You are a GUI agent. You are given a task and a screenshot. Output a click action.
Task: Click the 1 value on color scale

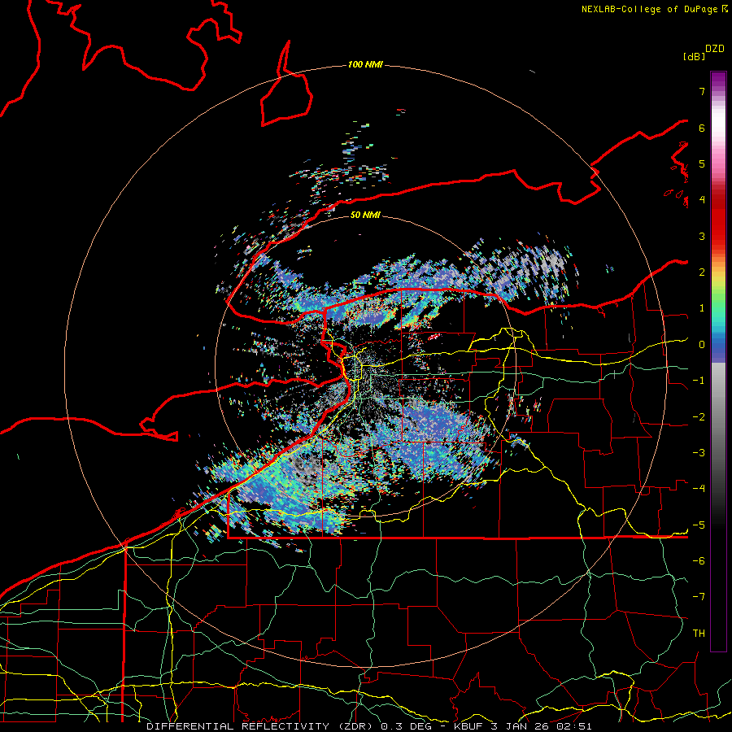[x=702, y=308]
